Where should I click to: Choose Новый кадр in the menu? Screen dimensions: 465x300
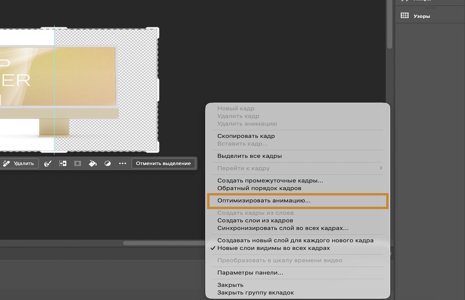298,108
